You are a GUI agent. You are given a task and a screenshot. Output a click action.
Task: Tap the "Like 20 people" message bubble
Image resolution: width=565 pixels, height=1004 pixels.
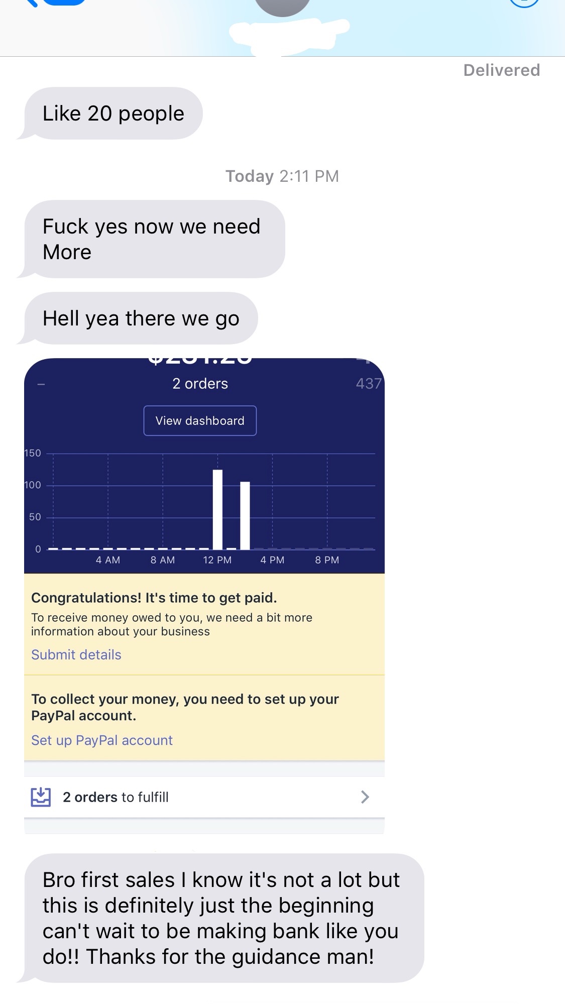113,114
